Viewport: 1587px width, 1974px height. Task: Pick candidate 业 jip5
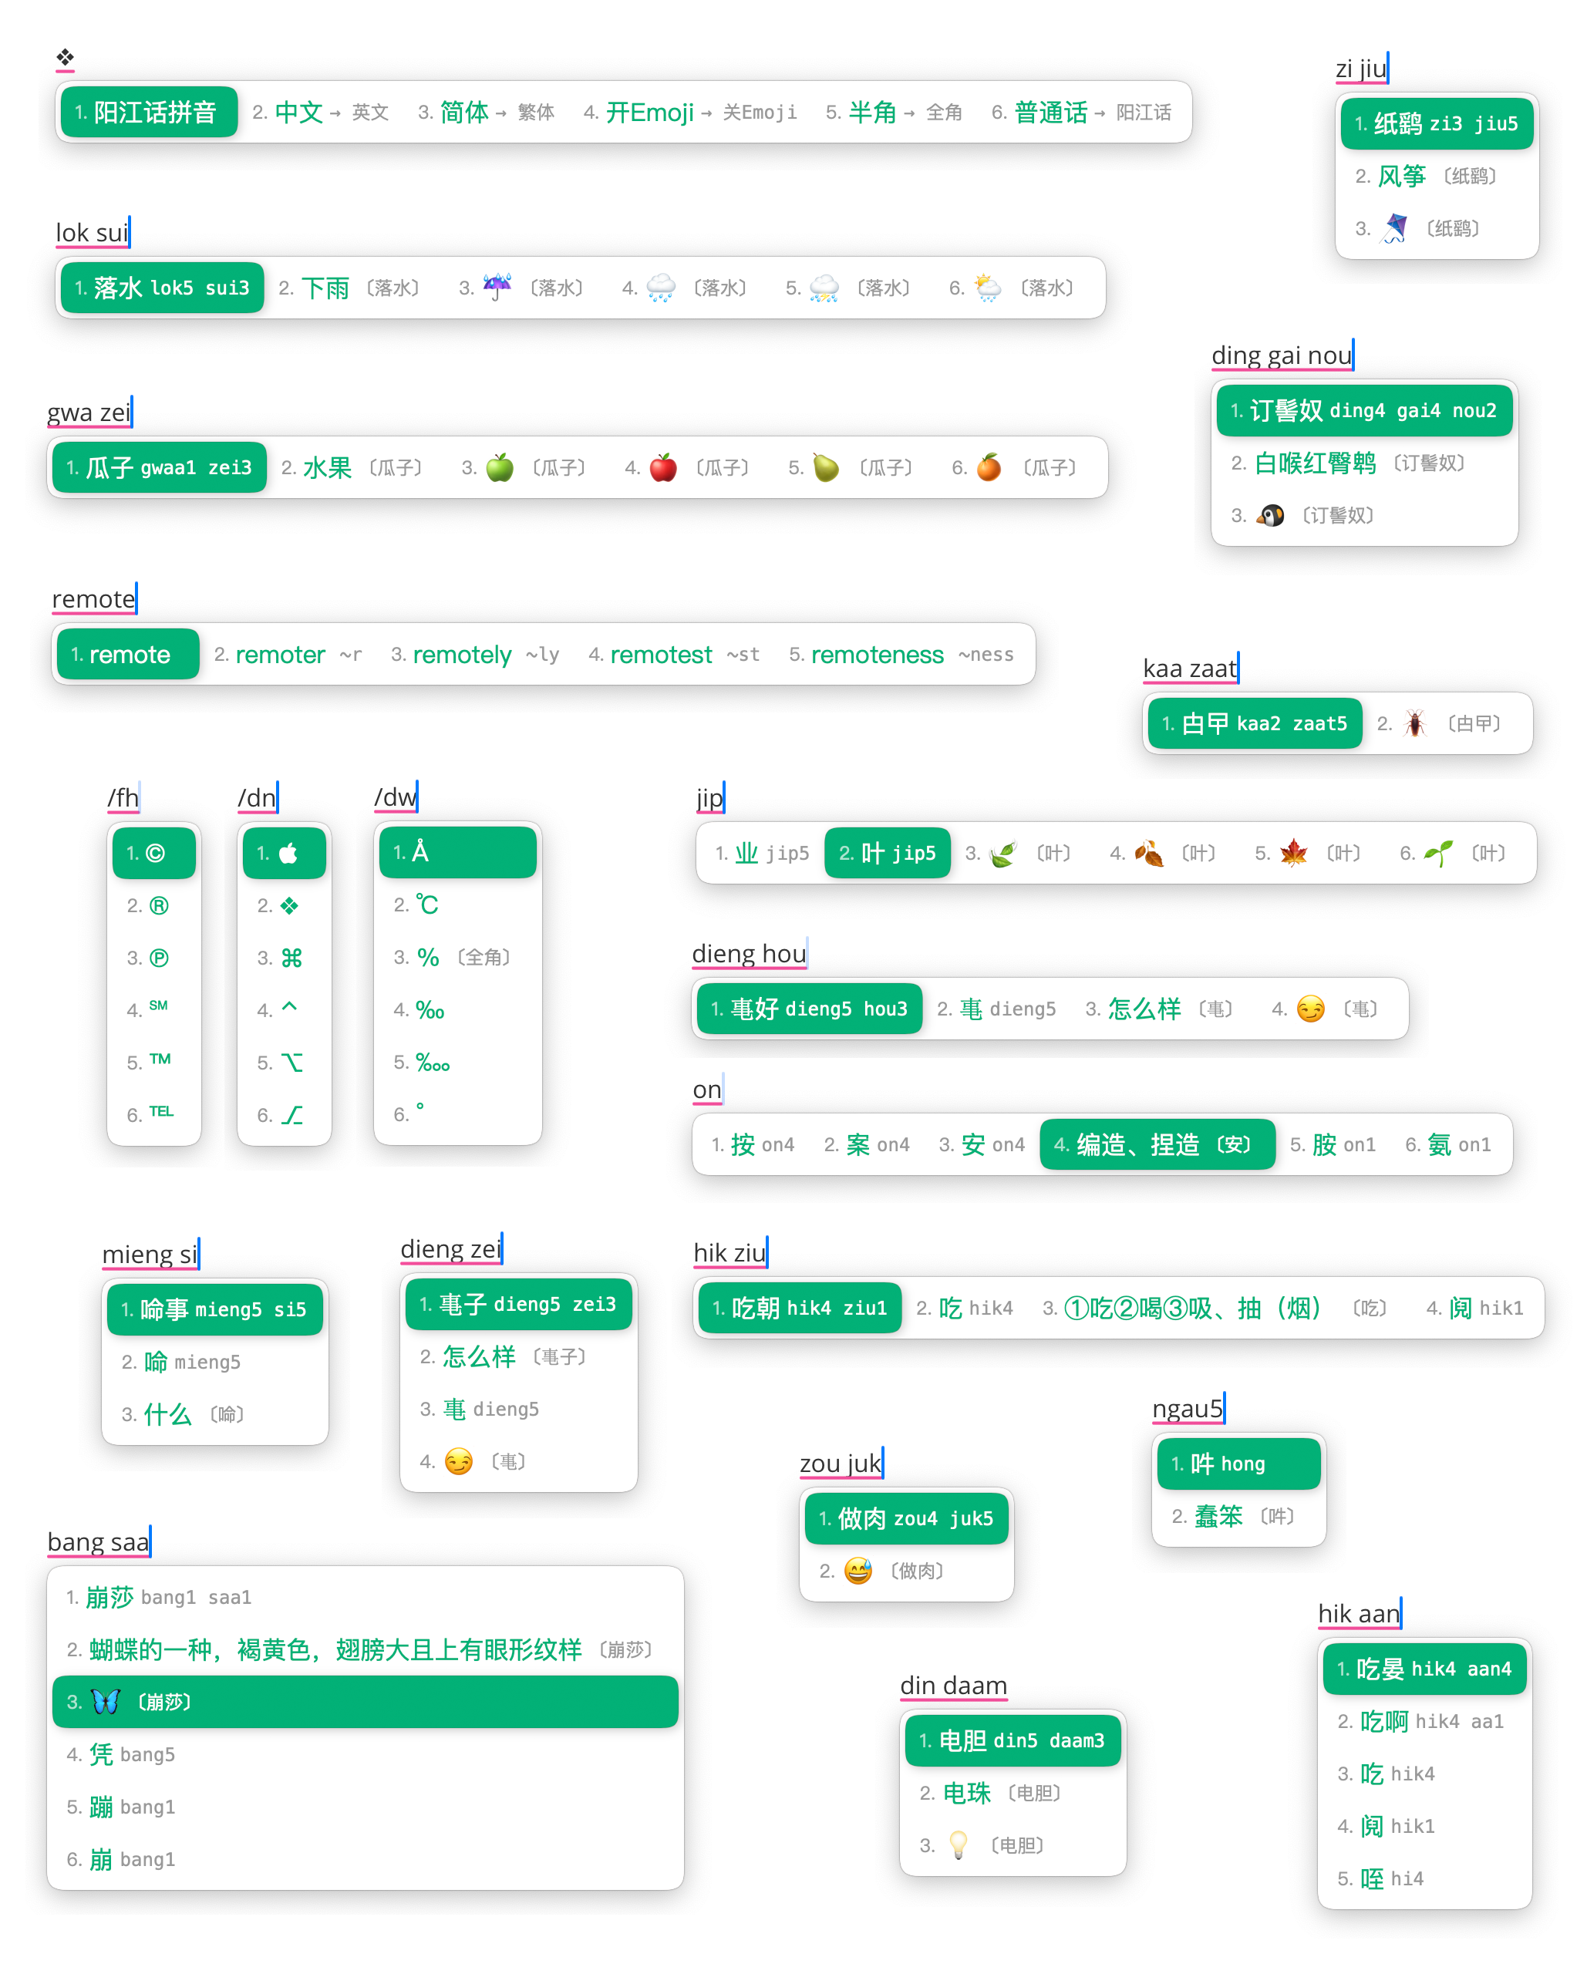pos(762,854)
